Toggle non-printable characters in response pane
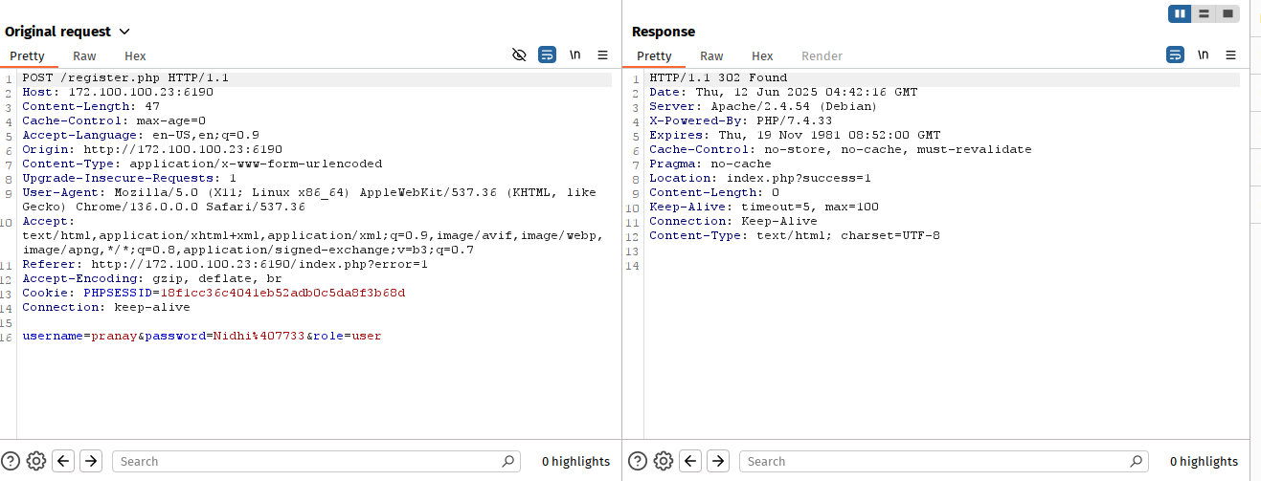1261x481 pixels. (x=1203, y=55)
